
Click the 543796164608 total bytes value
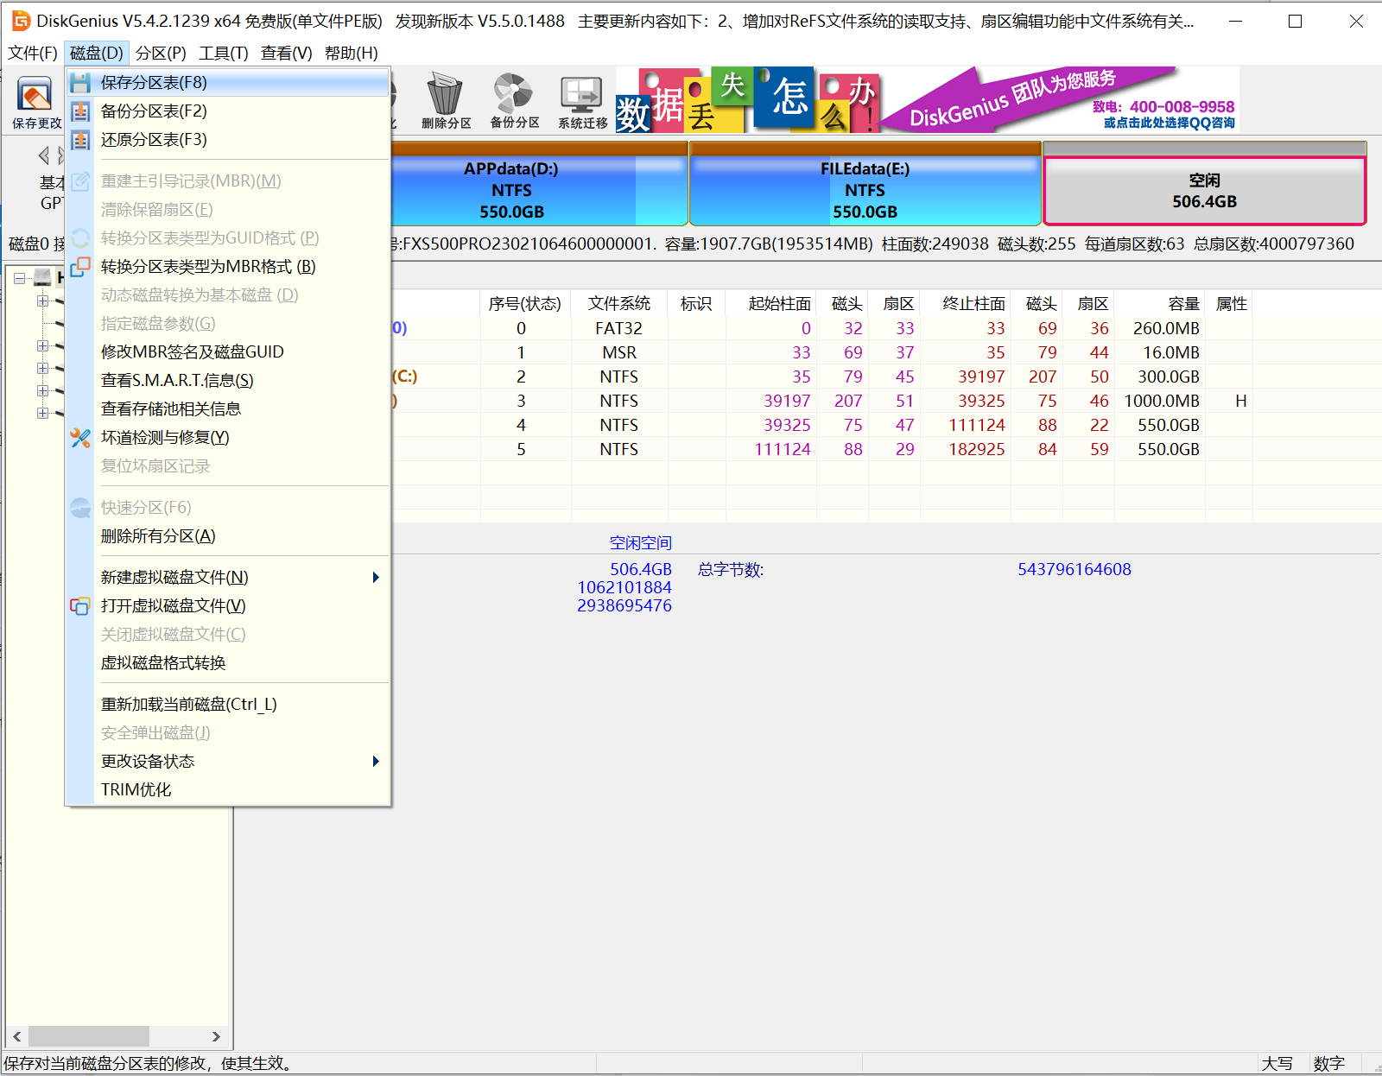coord(1074,570)
